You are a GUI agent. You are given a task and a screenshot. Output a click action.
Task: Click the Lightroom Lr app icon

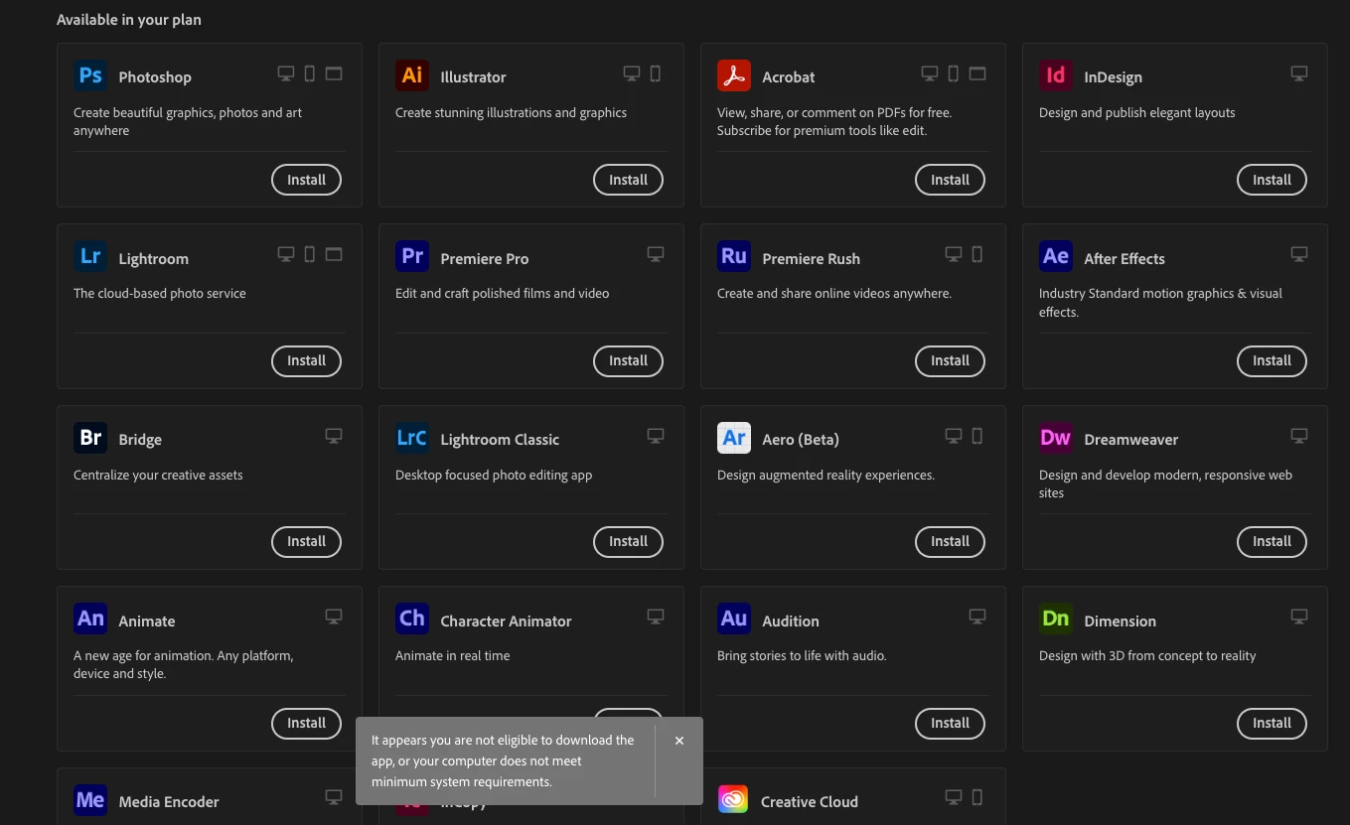90,256
